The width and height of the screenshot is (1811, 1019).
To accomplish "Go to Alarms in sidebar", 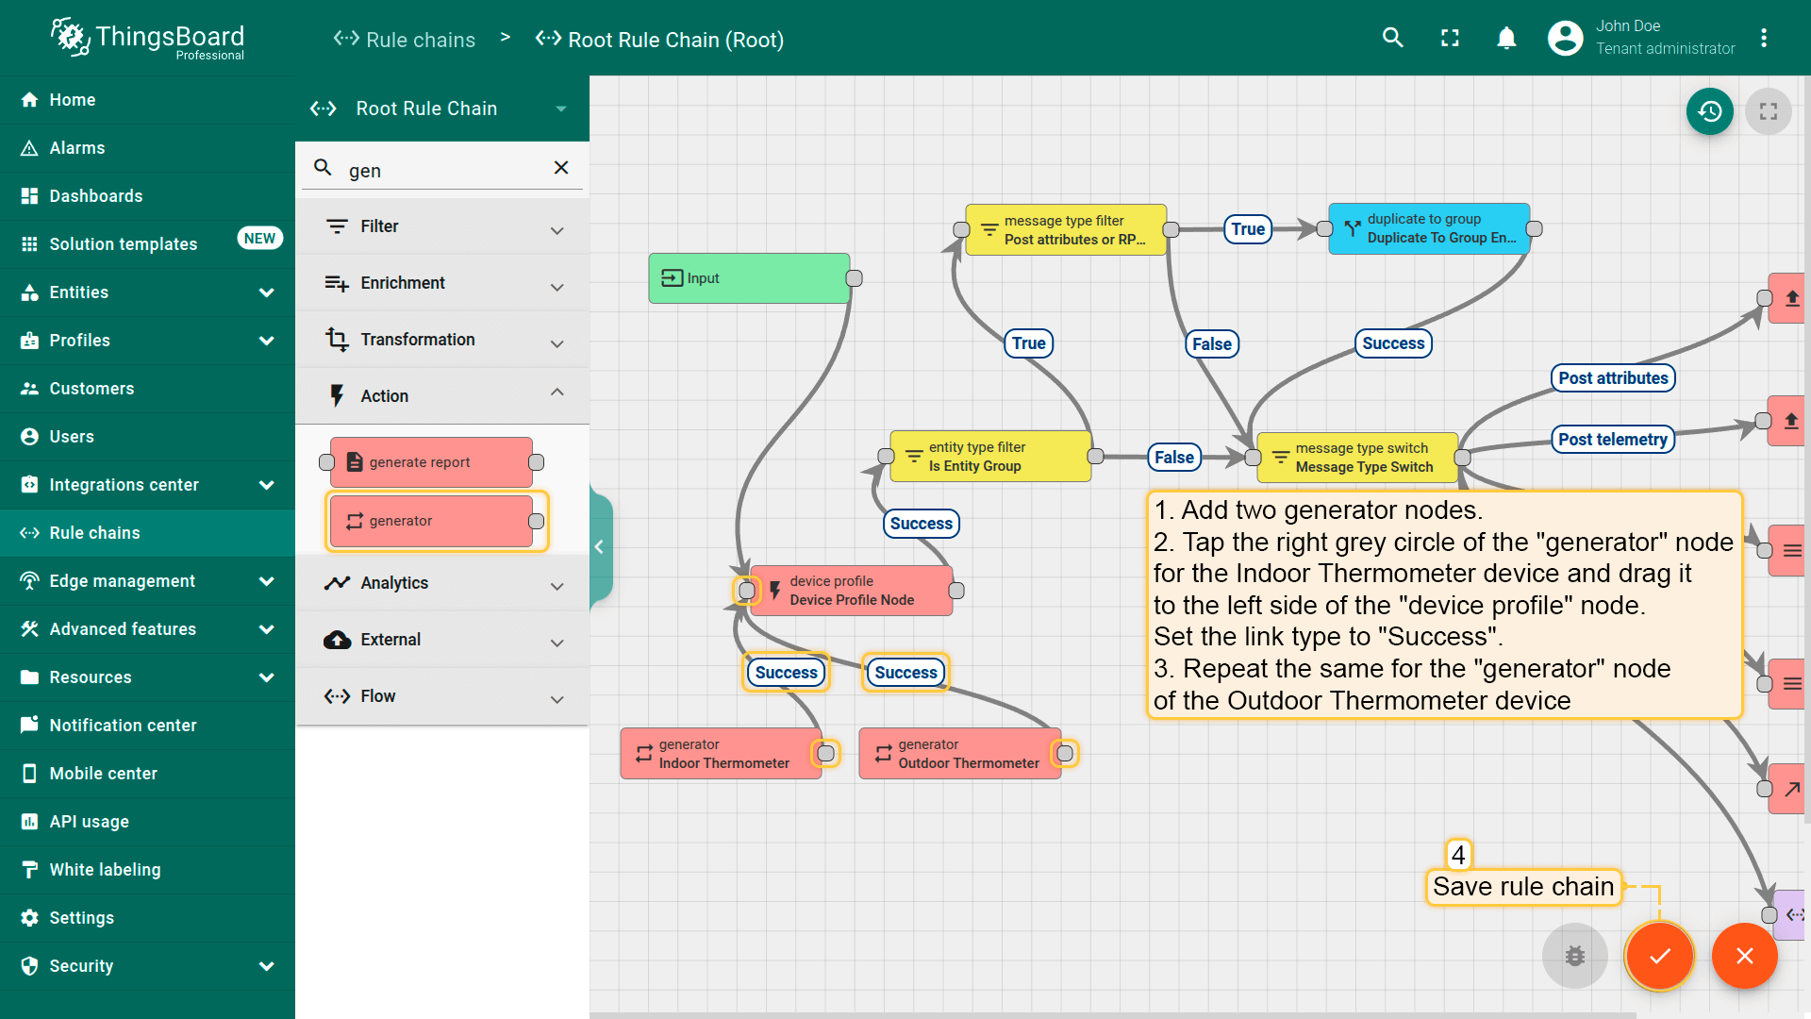I will pos(77,148).
